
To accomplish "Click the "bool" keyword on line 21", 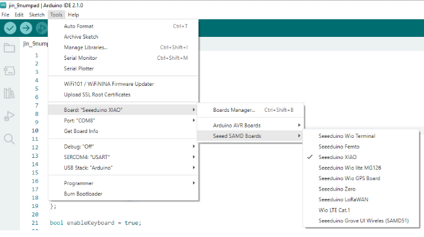I will click(x=56, y=223).
